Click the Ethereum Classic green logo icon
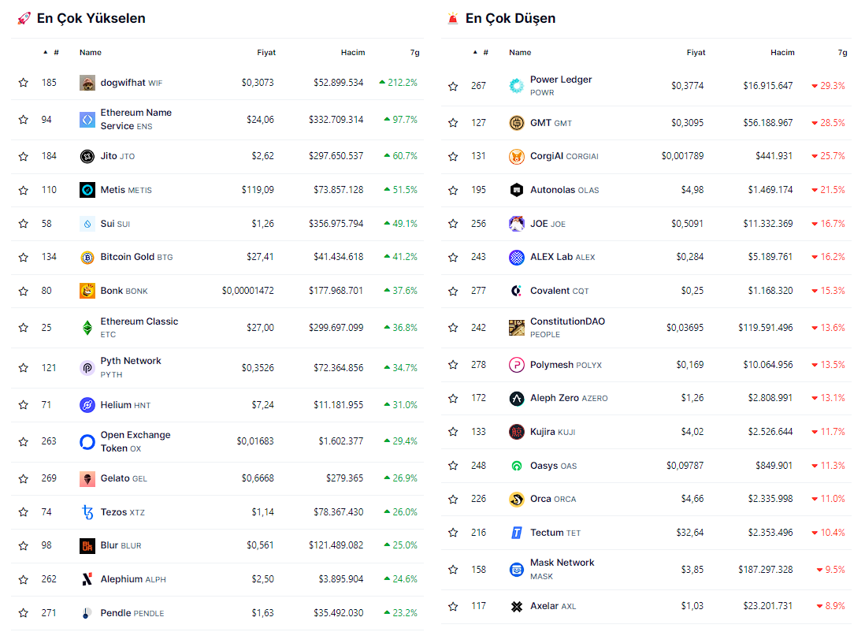Image resolution: width=865 pixels, height=632 pixels. click(x=87, y=328)
